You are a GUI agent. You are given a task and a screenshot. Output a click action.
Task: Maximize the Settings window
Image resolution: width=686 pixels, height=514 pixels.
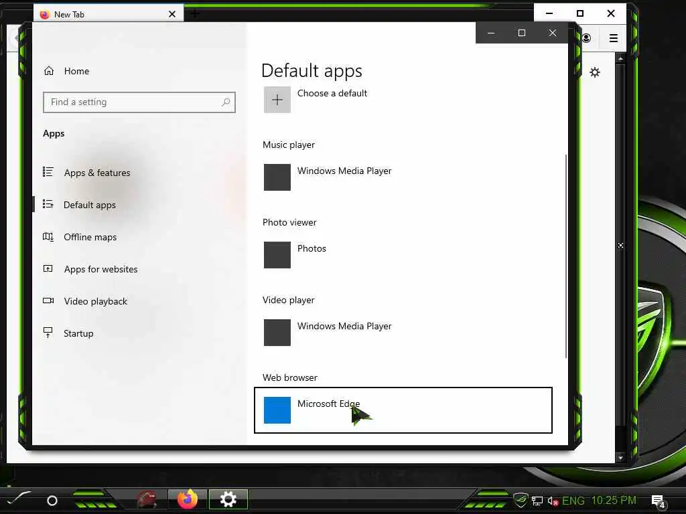pyautogui.click(x=521, y=33)
